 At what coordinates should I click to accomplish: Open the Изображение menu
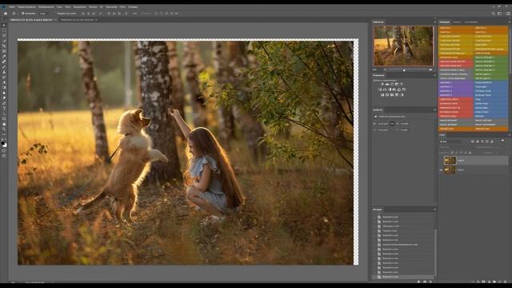[x=46, y=7]
